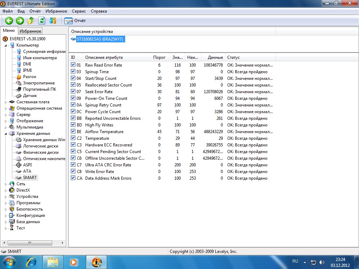Open the ATA item in the tree

click(27, 171)
